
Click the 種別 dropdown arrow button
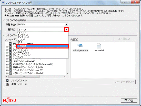(66, 30)
